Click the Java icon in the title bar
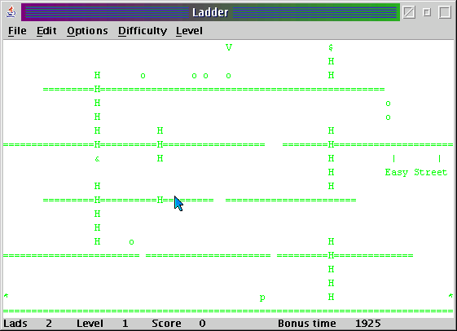The width and height of the screenshot is (457, 331). [11, 12]
